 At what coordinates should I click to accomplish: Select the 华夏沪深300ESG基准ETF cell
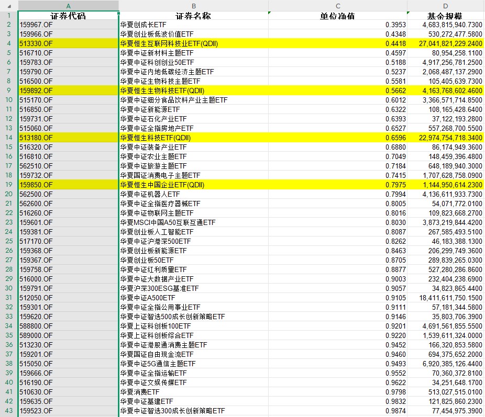[x=194, y=288]
